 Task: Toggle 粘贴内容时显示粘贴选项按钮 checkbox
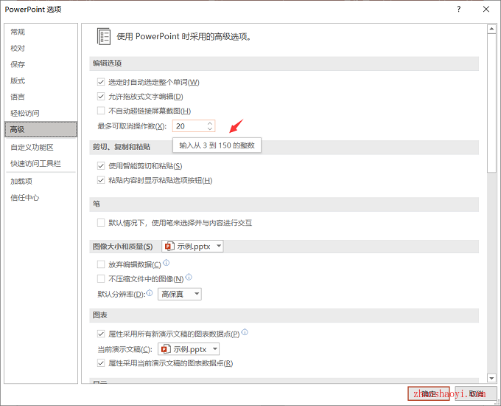pyautogui.click(x=101, y=180)
